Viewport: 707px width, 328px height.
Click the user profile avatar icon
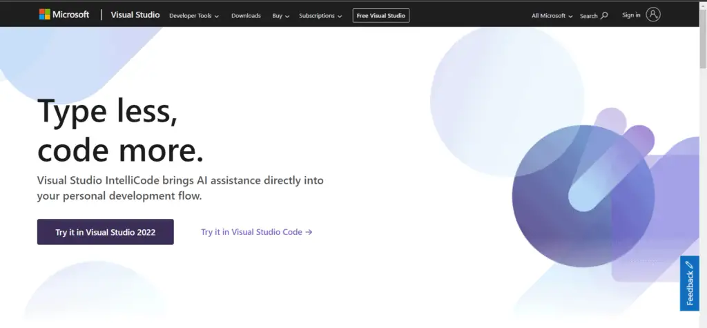pos(653,15)
